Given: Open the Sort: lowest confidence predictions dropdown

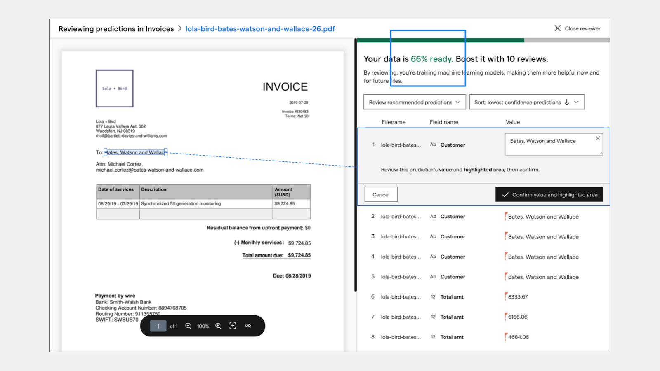Looking at the screenshot, I should (x=527, y=102).
